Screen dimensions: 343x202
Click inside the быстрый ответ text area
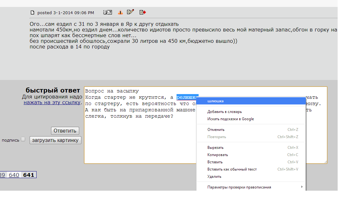click(140, 140)
